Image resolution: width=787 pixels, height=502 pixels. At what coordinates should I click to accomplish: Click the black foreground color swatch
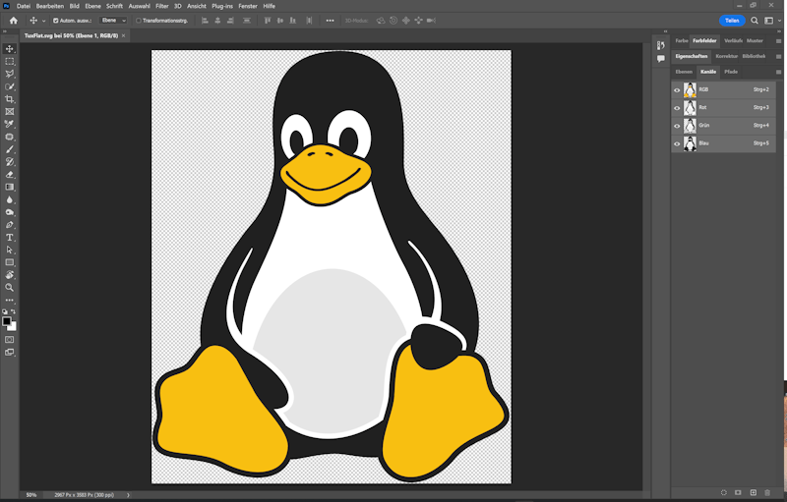coord(6,321)
